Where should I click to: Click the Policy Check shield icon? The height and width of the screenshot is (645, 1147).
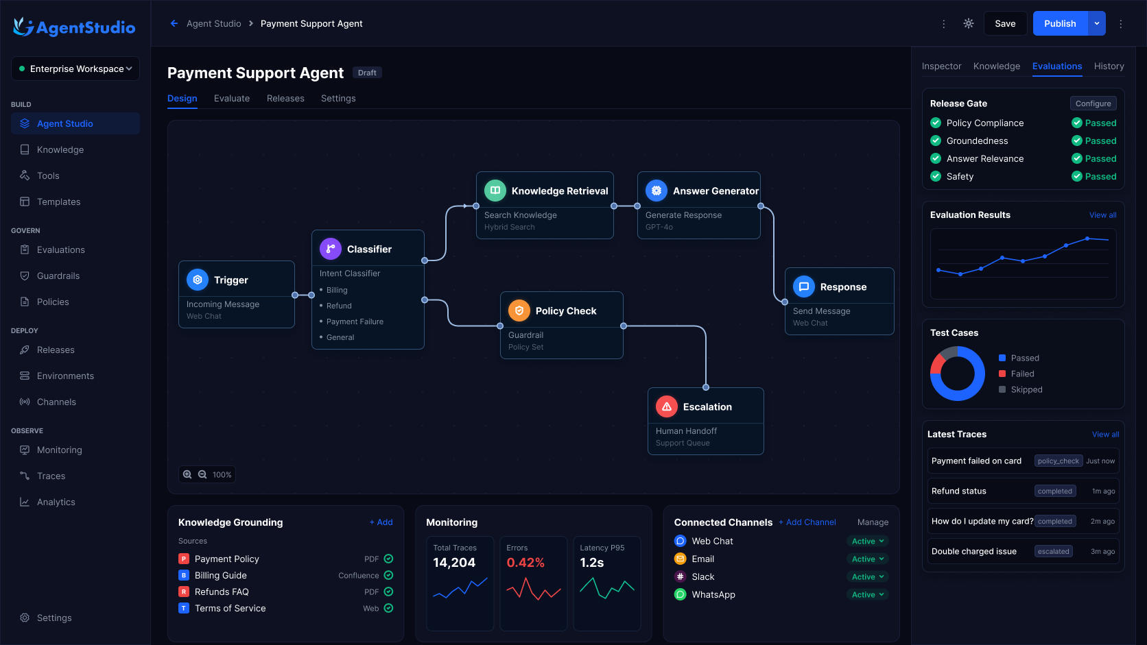[519, 311]
